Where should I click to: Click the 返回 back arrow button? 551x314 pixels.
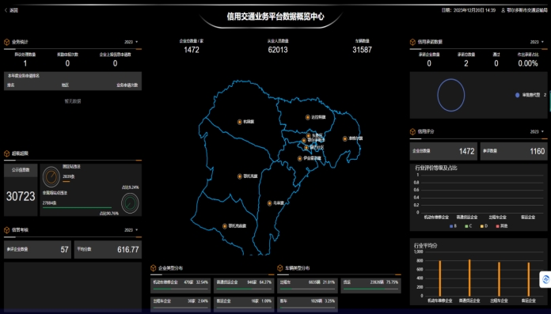coord(11,10)
